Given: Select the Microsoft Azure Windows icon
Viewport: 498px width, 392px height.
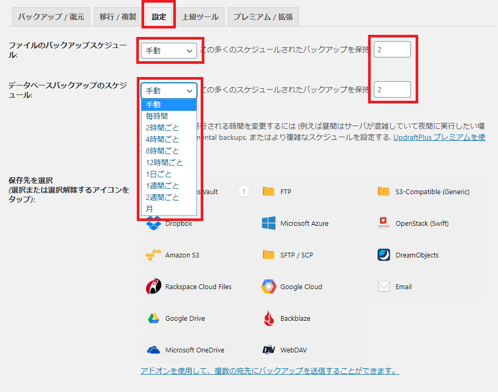Looking at the screenshot, I should (x=269, y=223).
